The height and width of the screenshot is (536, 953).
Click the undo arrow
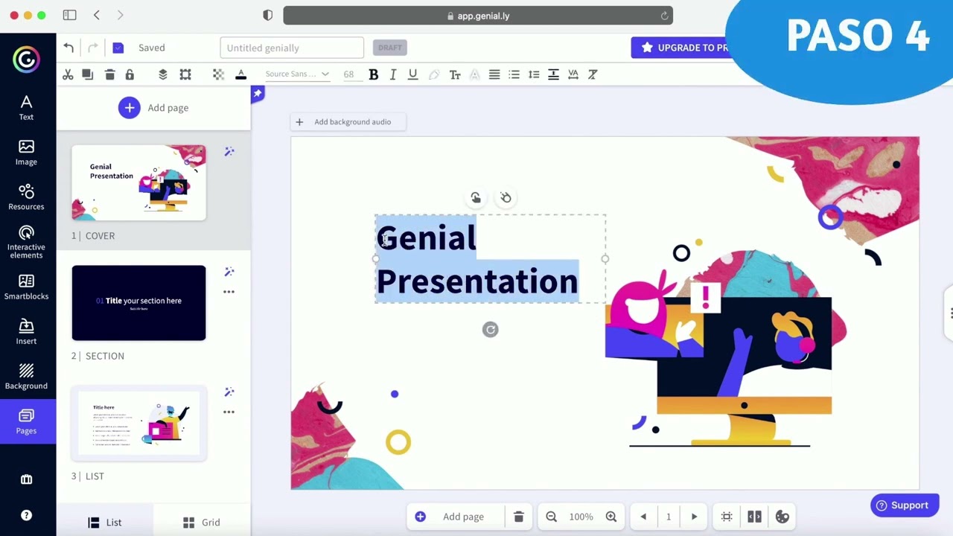[x=68, y=48]
